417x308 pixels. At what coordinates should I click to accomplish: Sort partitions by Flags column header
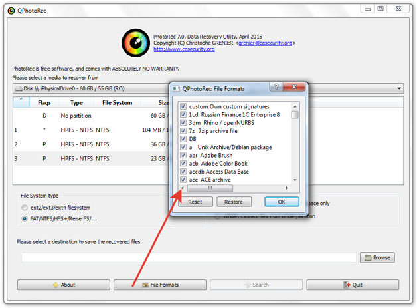(x=44, y=103)
